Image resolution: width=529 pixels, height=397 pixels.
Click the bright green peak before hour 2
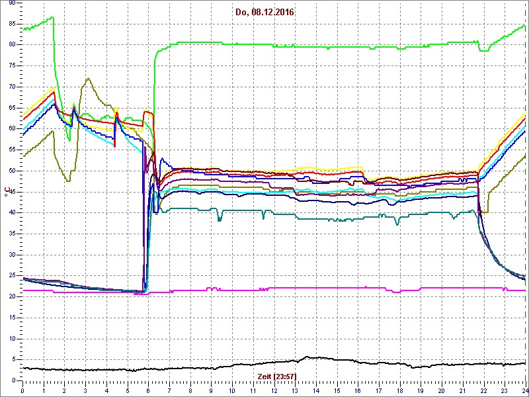coord(52,18)
